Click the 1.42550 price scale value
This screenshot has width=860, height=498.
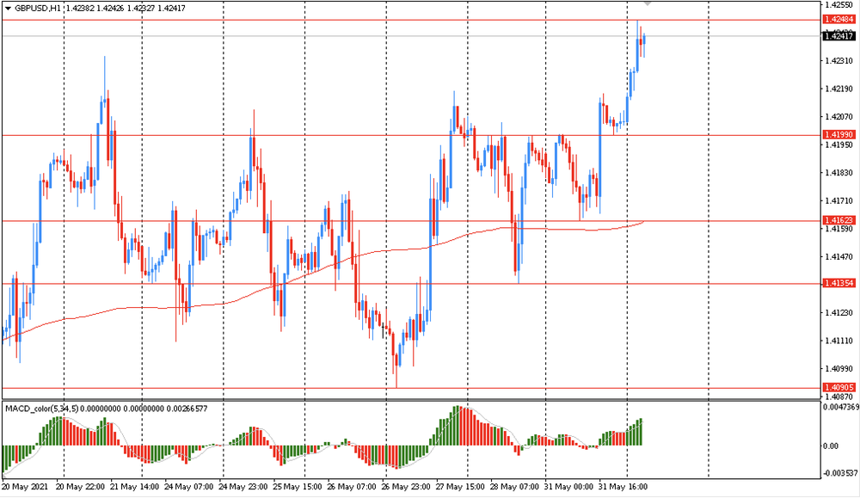pos(839,5)
